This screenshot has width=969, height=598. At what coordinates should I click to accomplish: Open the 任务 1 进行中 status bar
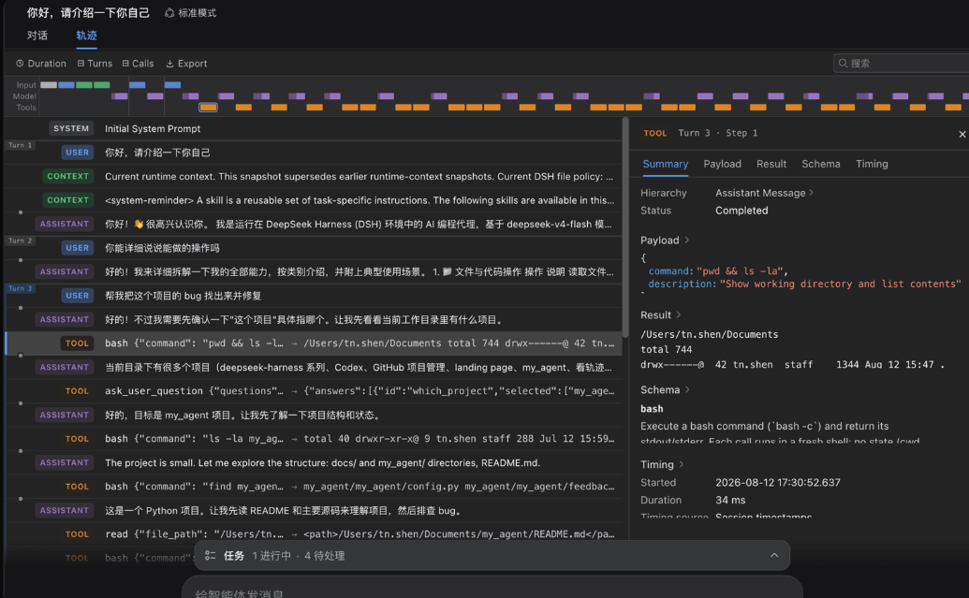[x=492, y=555]
